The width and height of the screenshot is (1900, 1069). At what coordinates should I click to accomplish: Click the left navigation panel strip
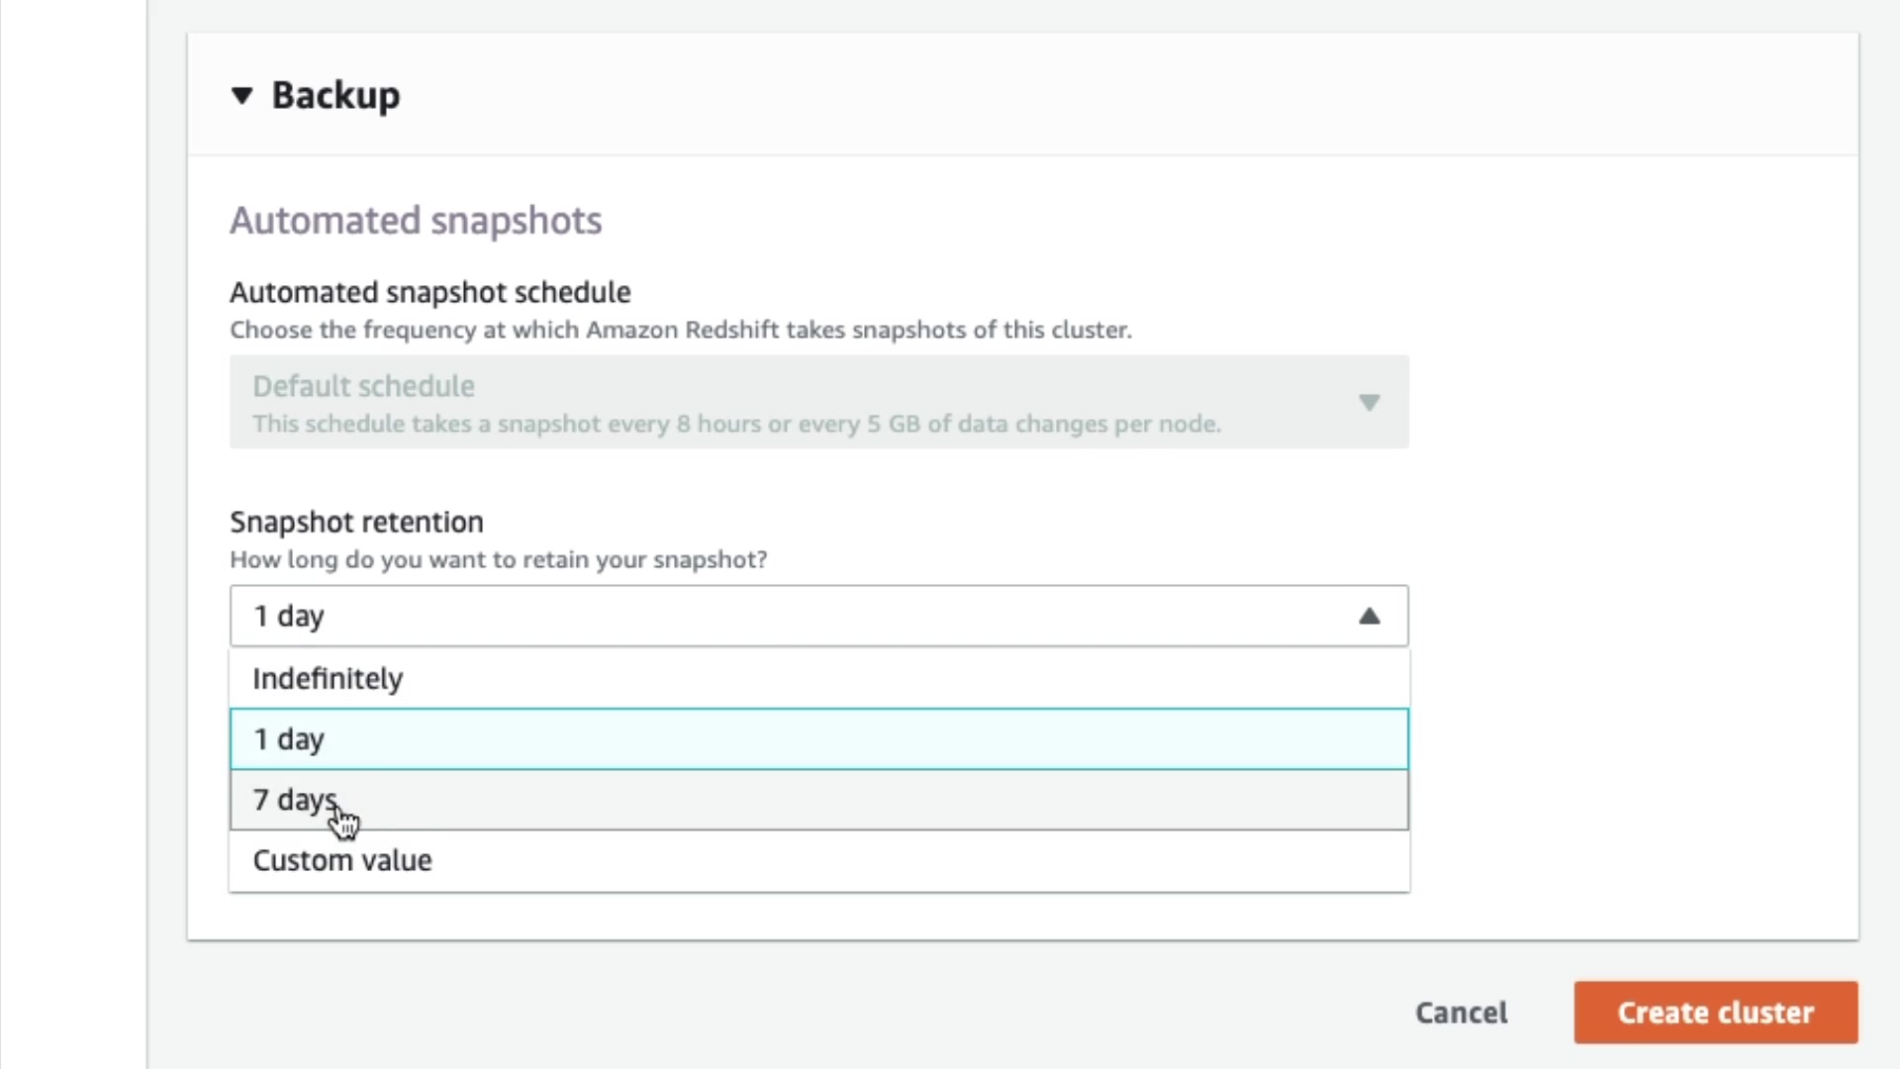click(x=73, y=534)
